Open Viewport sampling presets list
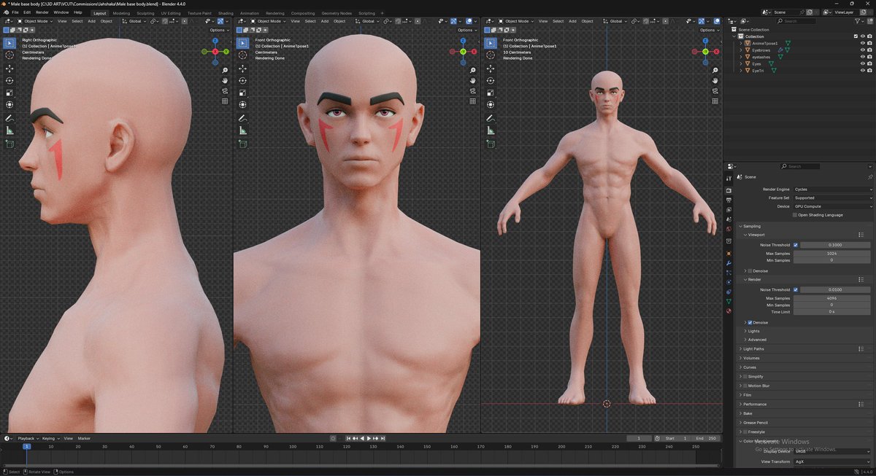Viewport: 876px width, 476px height. click(x=861, y=235)
